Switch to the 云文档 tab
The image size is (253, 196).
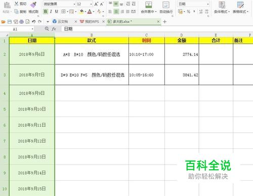(x=63, y=22)
